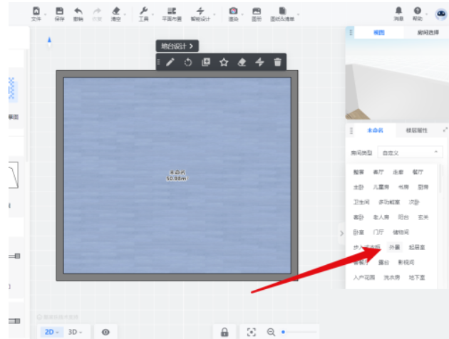Screen dimensions: 449x339
Task: Click the rotate icon in floating toolbar
Action: (188, 62)
